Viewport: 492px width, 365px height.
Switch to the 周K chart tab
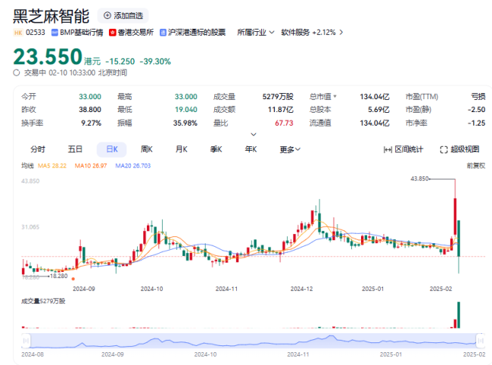147,149
